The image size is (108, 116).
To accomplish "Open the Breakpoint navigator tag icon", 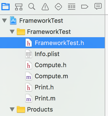I will click(x=85, y=7).
